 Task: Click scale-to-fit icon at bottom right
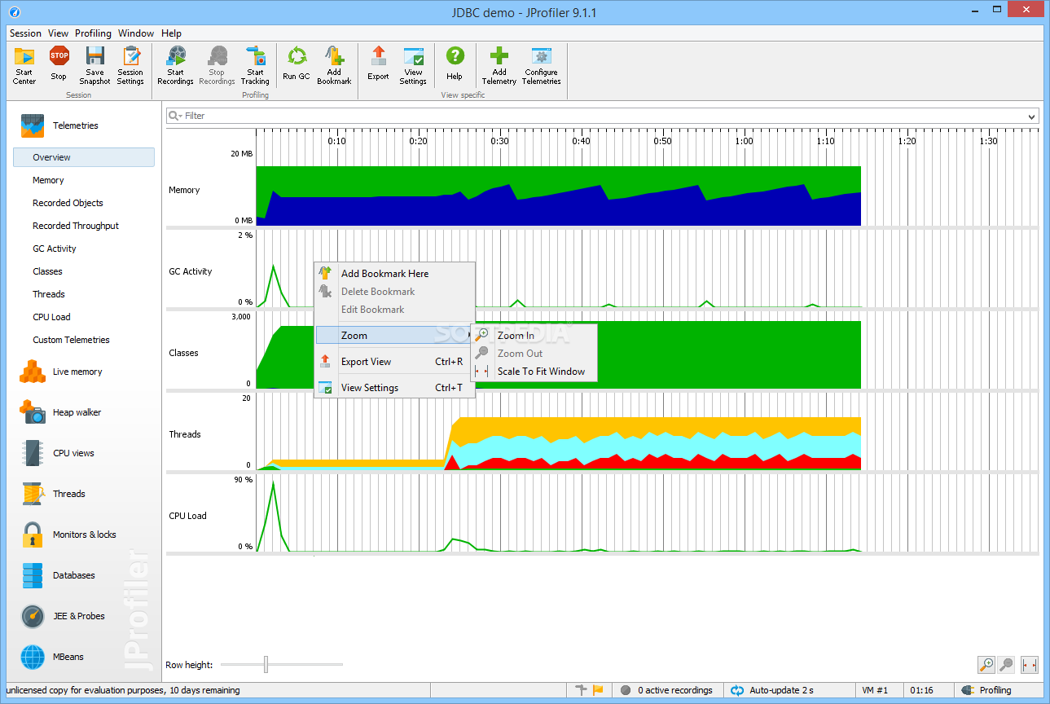point(1030,665)
